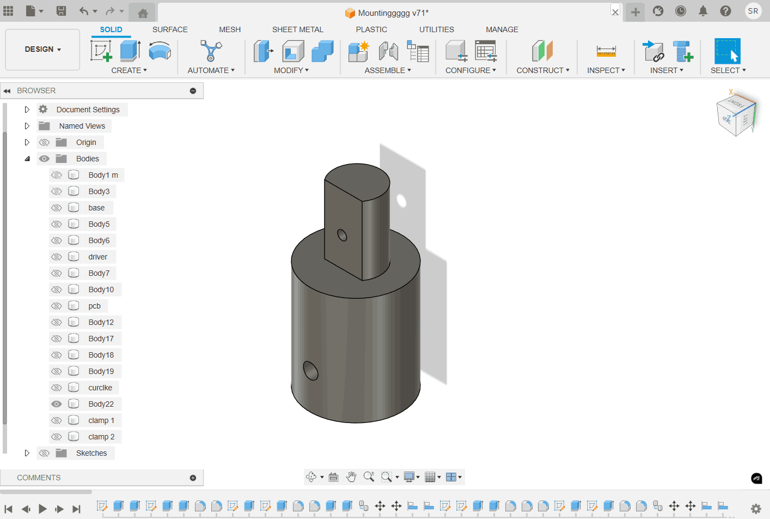
Task: Open the Change Parameters table icon
Action: pyautogui.click(x=486, y=51)
